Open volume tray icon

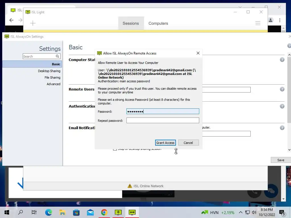point(254,212)
